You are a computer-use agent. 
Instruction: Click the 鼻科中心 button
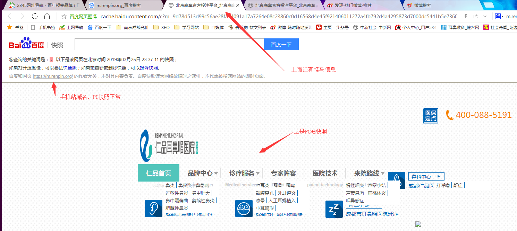426,176
